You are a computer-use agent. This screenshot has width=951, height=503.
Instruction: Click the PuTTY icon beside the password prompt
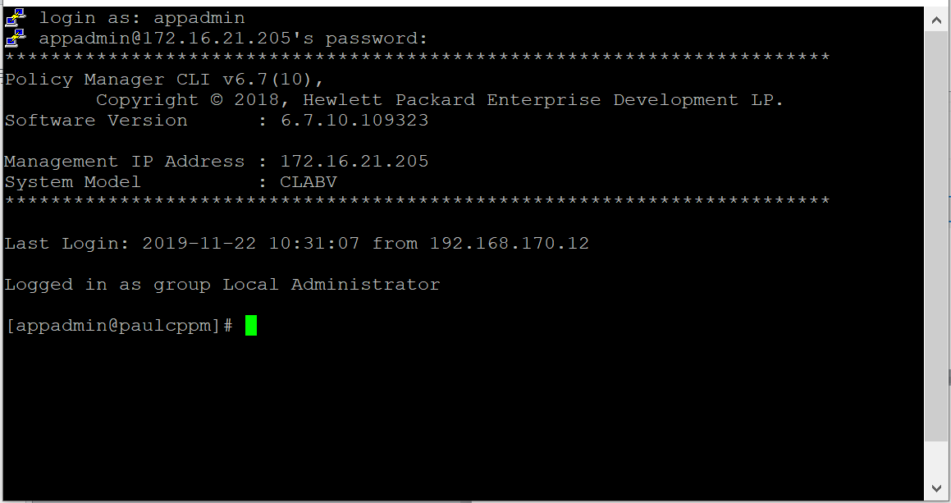[x=15, y=38]
